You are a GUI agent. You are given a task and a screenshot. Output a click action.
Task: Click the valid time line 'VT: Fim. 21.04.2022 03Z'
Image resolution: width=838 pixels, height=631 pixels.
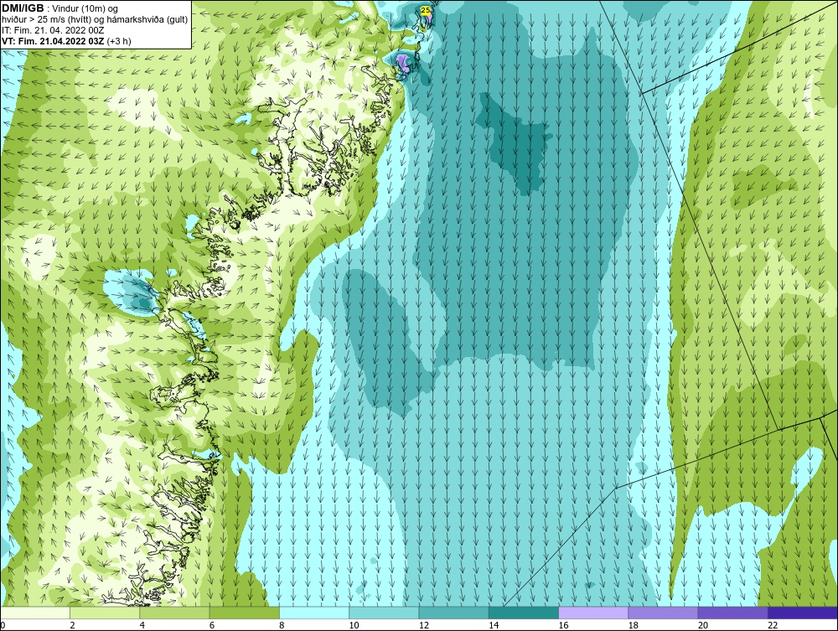tap(54, 41)
